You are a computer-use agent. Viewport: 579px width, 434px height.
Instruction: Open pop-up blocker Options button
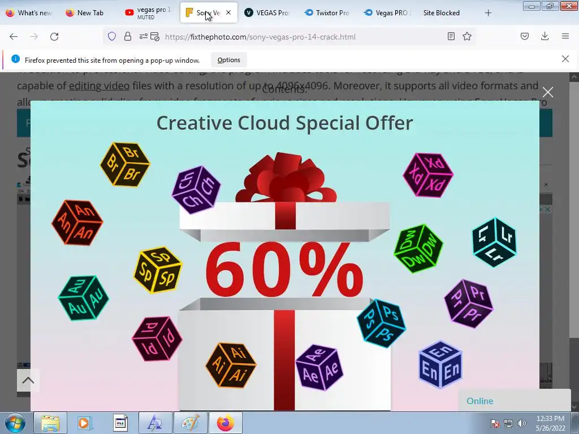point(228,60)
